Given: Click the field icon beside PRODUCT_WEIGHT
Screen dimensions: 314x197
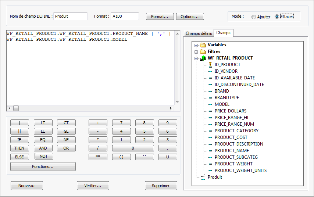Looking at the screenshot, I should pyautogui.click(x=210, y=164).
